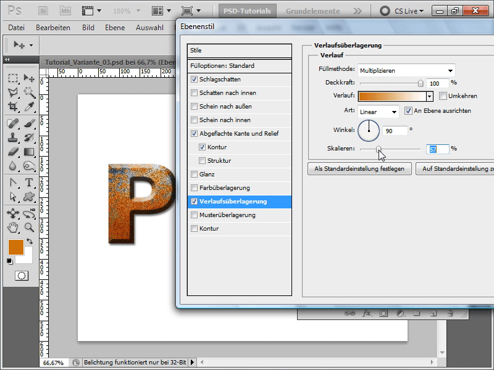Select the Move tool in toolbox
This screenshot has width=494, height=370.
[29, 78]
